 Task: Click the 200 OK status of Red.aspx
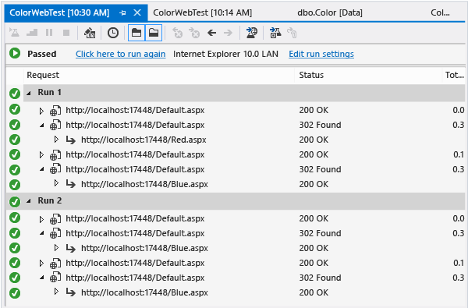point(314,140)
